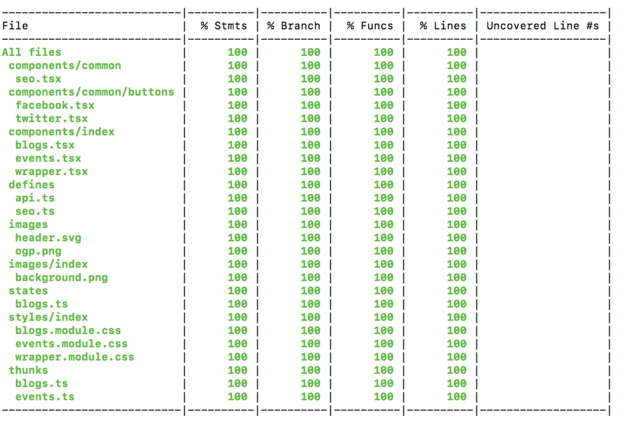This screenshot has height=423, width=629.
Task: Click the "seo.tsx" file name
Action: 39,79
